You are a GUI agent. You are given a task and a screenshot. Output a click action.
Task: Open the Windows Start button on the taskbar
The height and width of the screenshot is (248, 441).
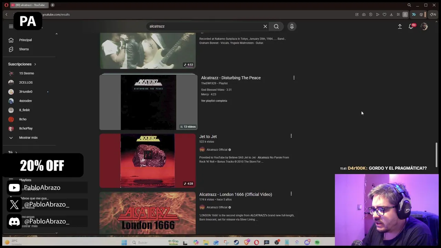(124, 242)
